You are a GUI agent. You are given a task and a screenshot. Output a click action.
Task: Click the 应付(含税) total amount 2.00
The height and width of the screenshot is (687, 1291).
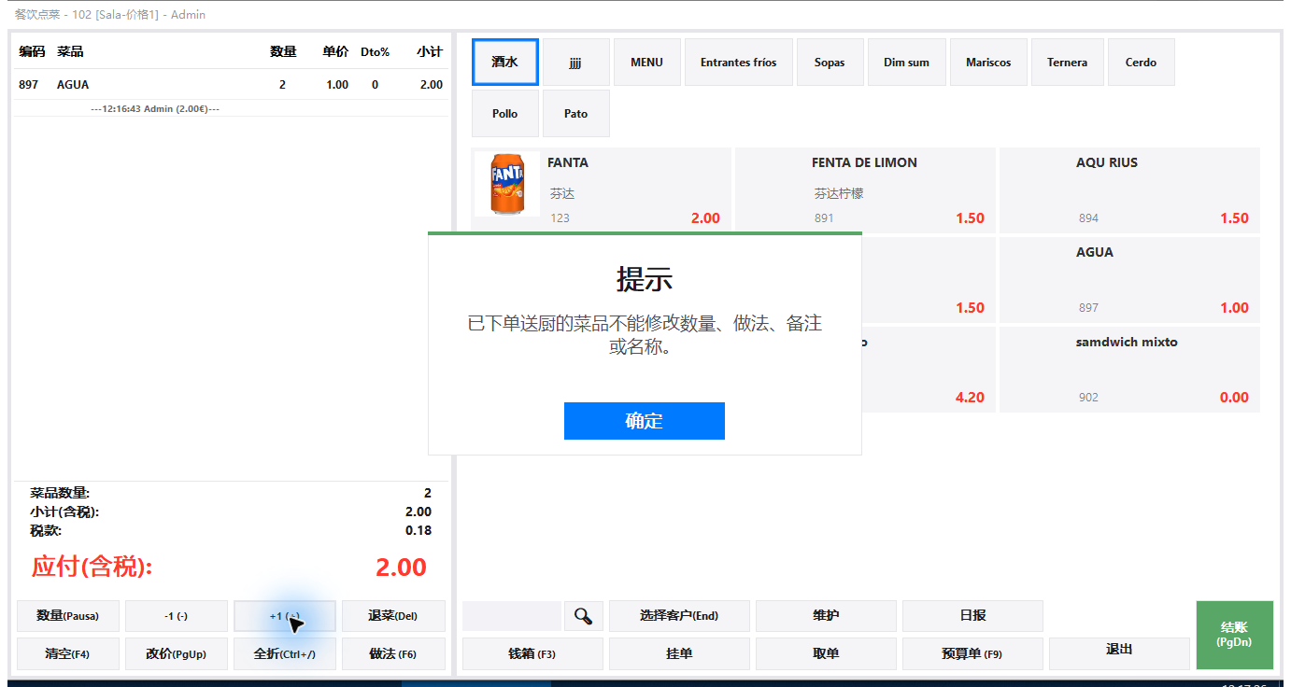pyautogui.click(x=401, y=568)
